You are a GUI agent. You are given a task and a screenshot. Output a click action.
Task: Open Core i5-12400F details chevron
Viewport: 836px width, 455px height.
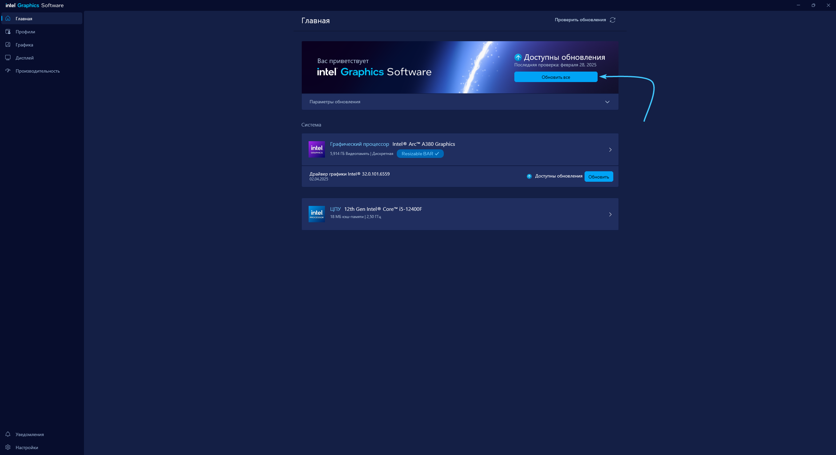(x=610, y=214)
